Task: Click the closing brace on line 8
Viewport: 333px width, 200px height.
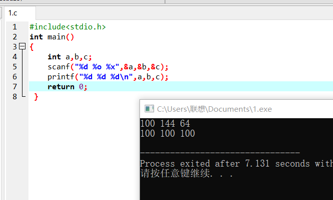Action: 36,97
